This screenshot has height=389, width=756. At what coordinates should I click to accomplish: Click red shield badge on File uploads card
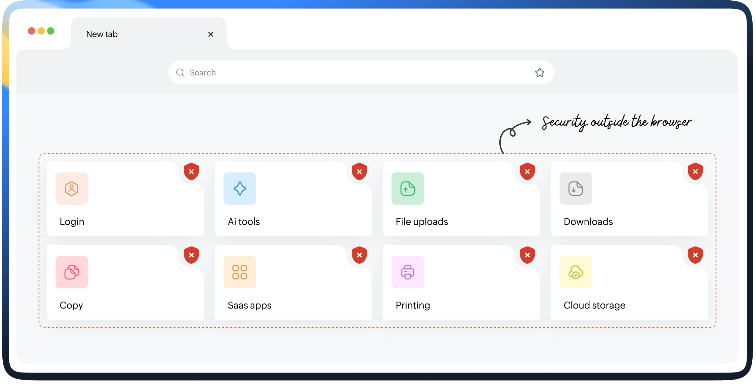pos(527,172)
